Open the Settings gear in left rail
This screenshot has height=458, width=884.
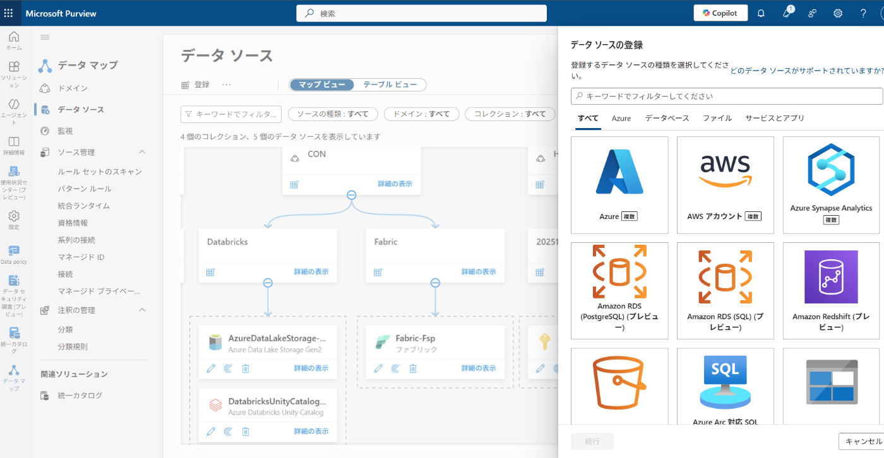[x=14, y=220]
